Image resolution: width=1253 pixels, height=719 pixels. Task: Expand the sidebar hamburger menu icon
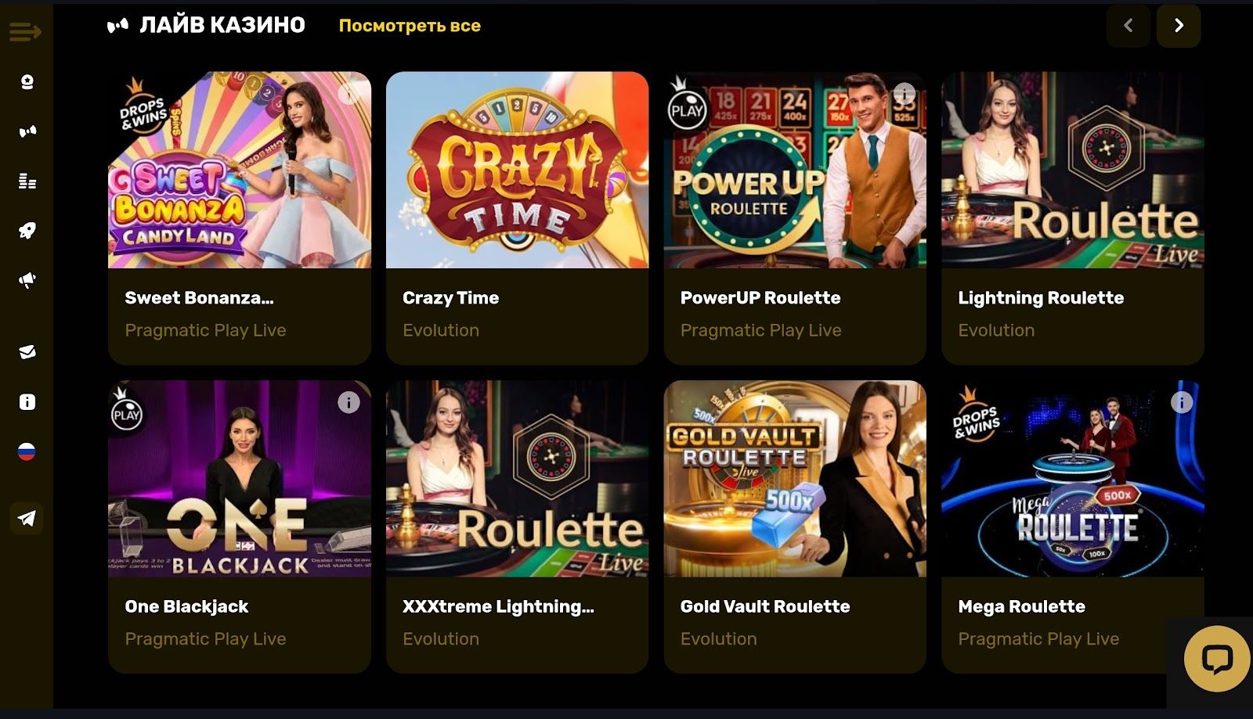(25, 32)
